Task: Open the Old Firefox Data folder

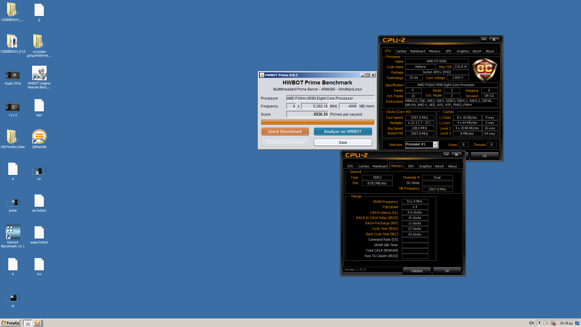Action: (x=13, y=139)
